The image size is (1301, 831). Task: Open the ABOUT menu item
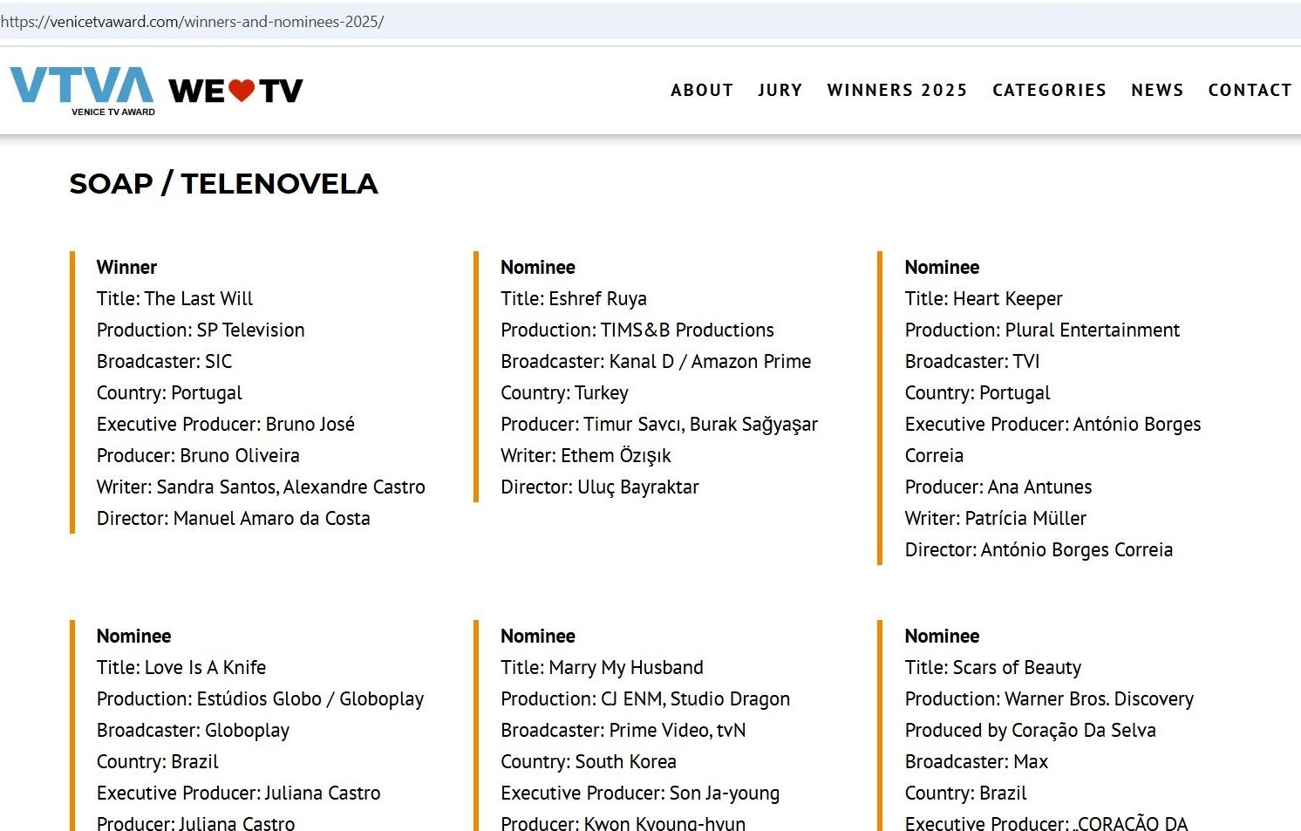702,90
